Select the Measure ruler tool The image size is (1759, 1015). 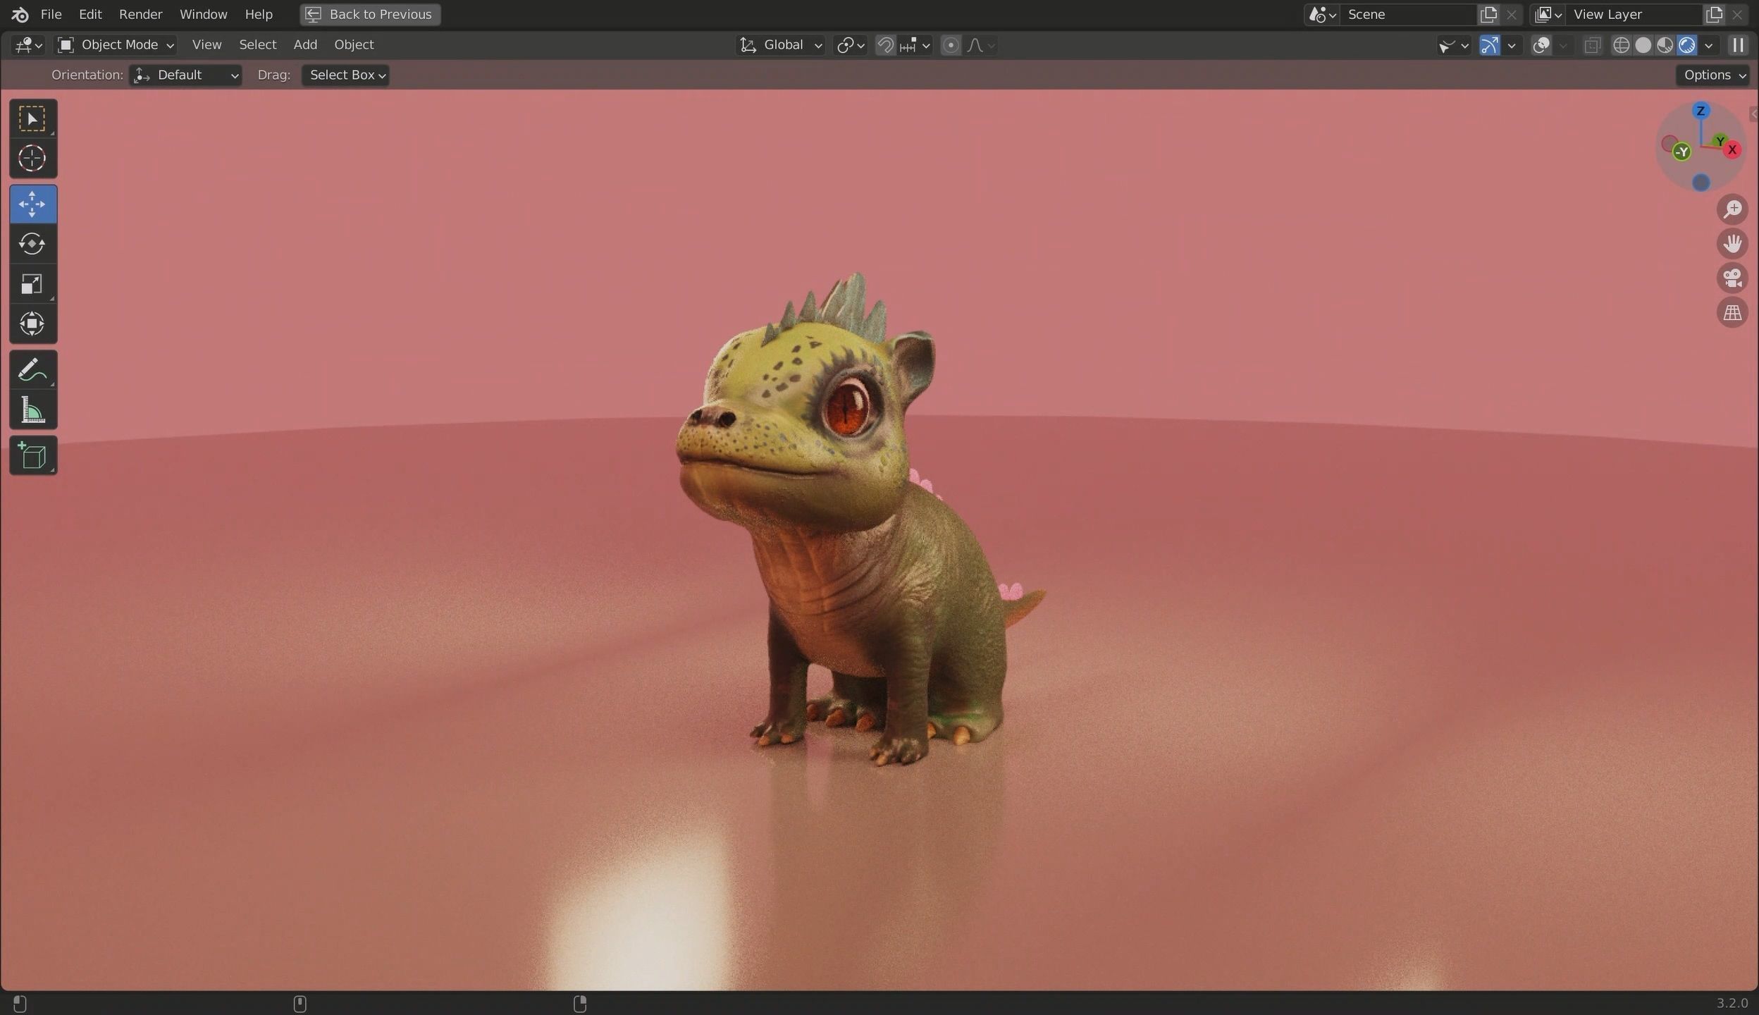point(32,410)
